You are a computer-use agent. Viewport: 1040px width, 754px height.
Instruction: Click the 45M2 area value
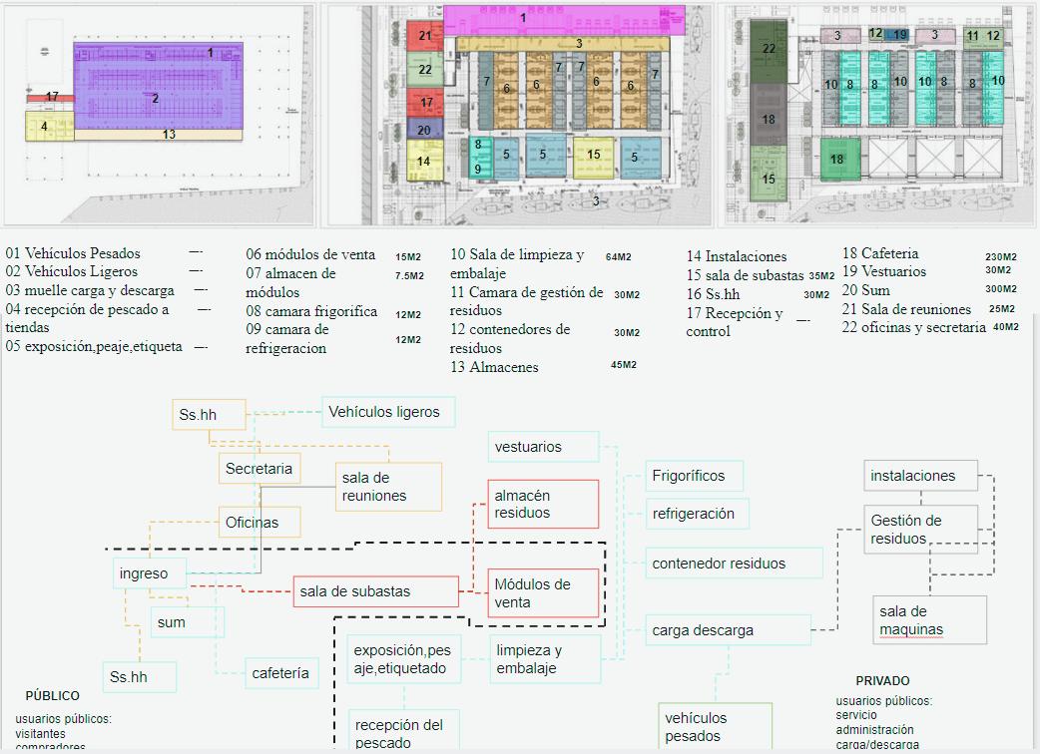tap(624, 364)
